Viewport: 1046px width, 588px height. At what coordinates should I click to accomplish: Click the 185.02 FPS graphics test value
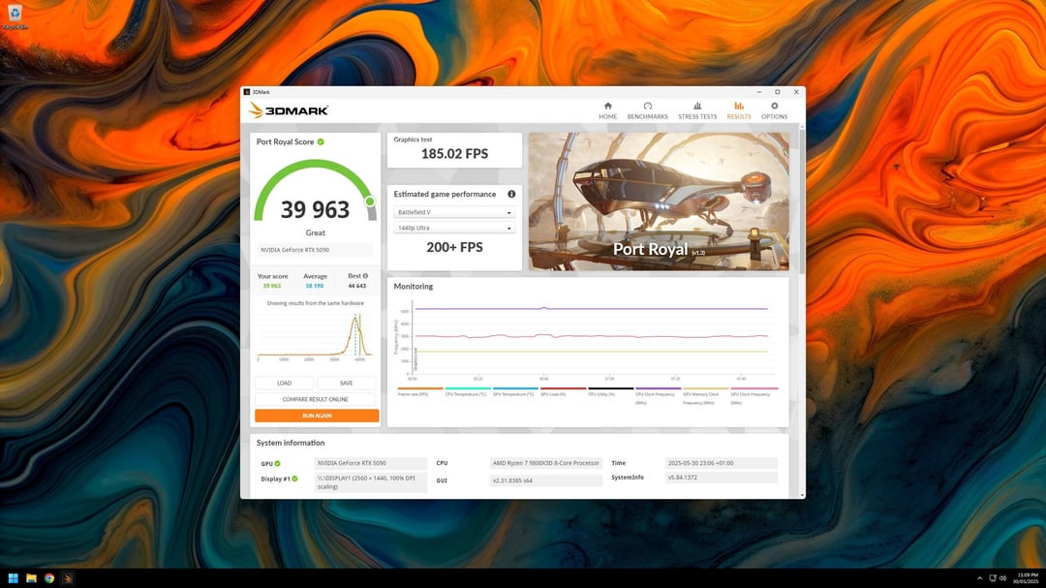[x=454, y=153]
